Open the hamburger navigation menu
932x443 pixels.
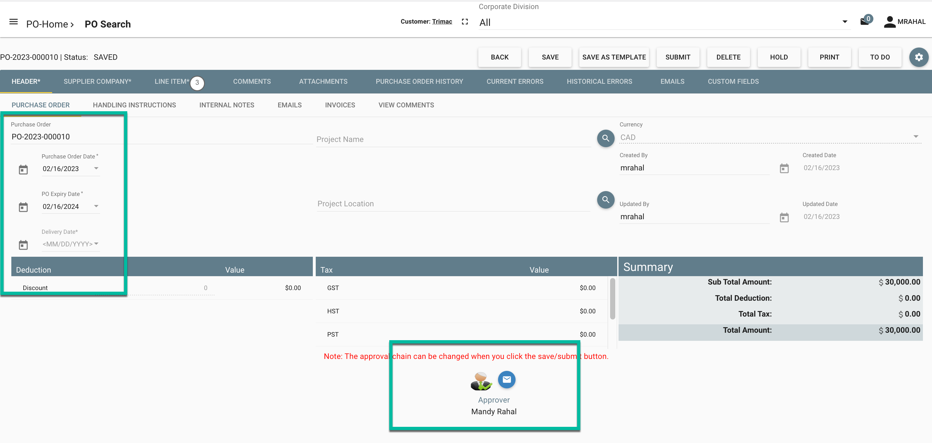coord(13,22)
